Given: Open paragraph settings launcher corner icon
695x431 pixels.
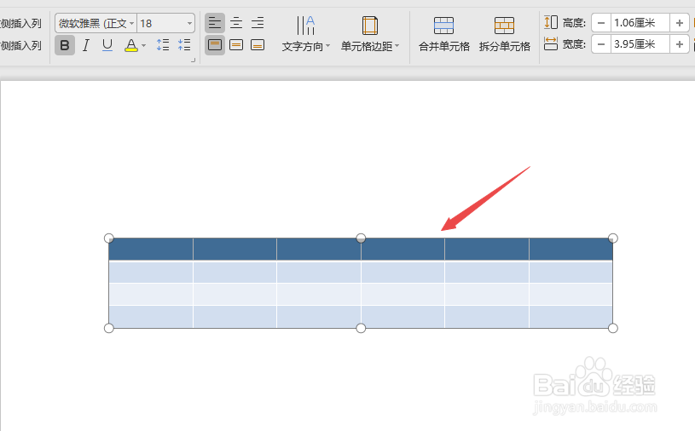Looking at the screenshot, I should [193, 60].
